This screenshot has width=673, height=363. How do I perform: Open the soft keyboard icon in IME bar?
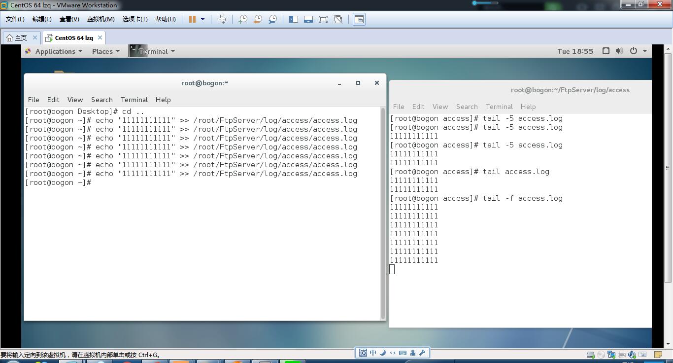pyautogui.click(x=403, y=353)
